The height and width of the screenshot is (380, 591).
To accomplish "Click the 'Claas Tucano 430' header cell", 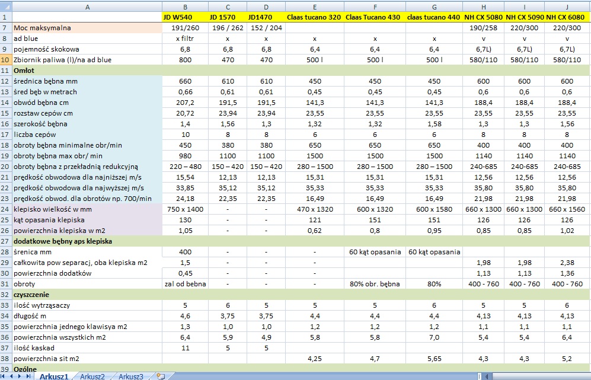I will click(375, 17).
